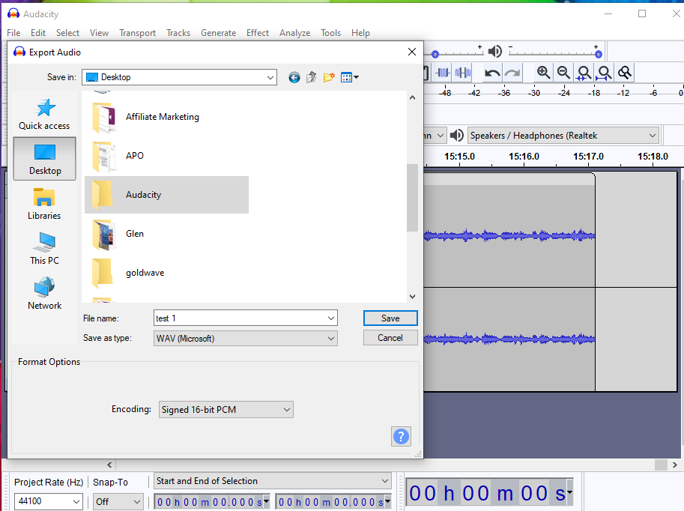The width and height of the screenshot is (684, 511).
Task: Close the Export Audio dialog
Action: pos(412,52)
